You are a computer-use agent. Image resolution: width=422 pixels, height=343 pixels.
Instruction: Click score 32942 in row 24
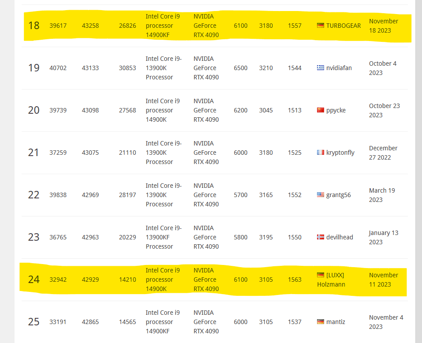[58, 280]
